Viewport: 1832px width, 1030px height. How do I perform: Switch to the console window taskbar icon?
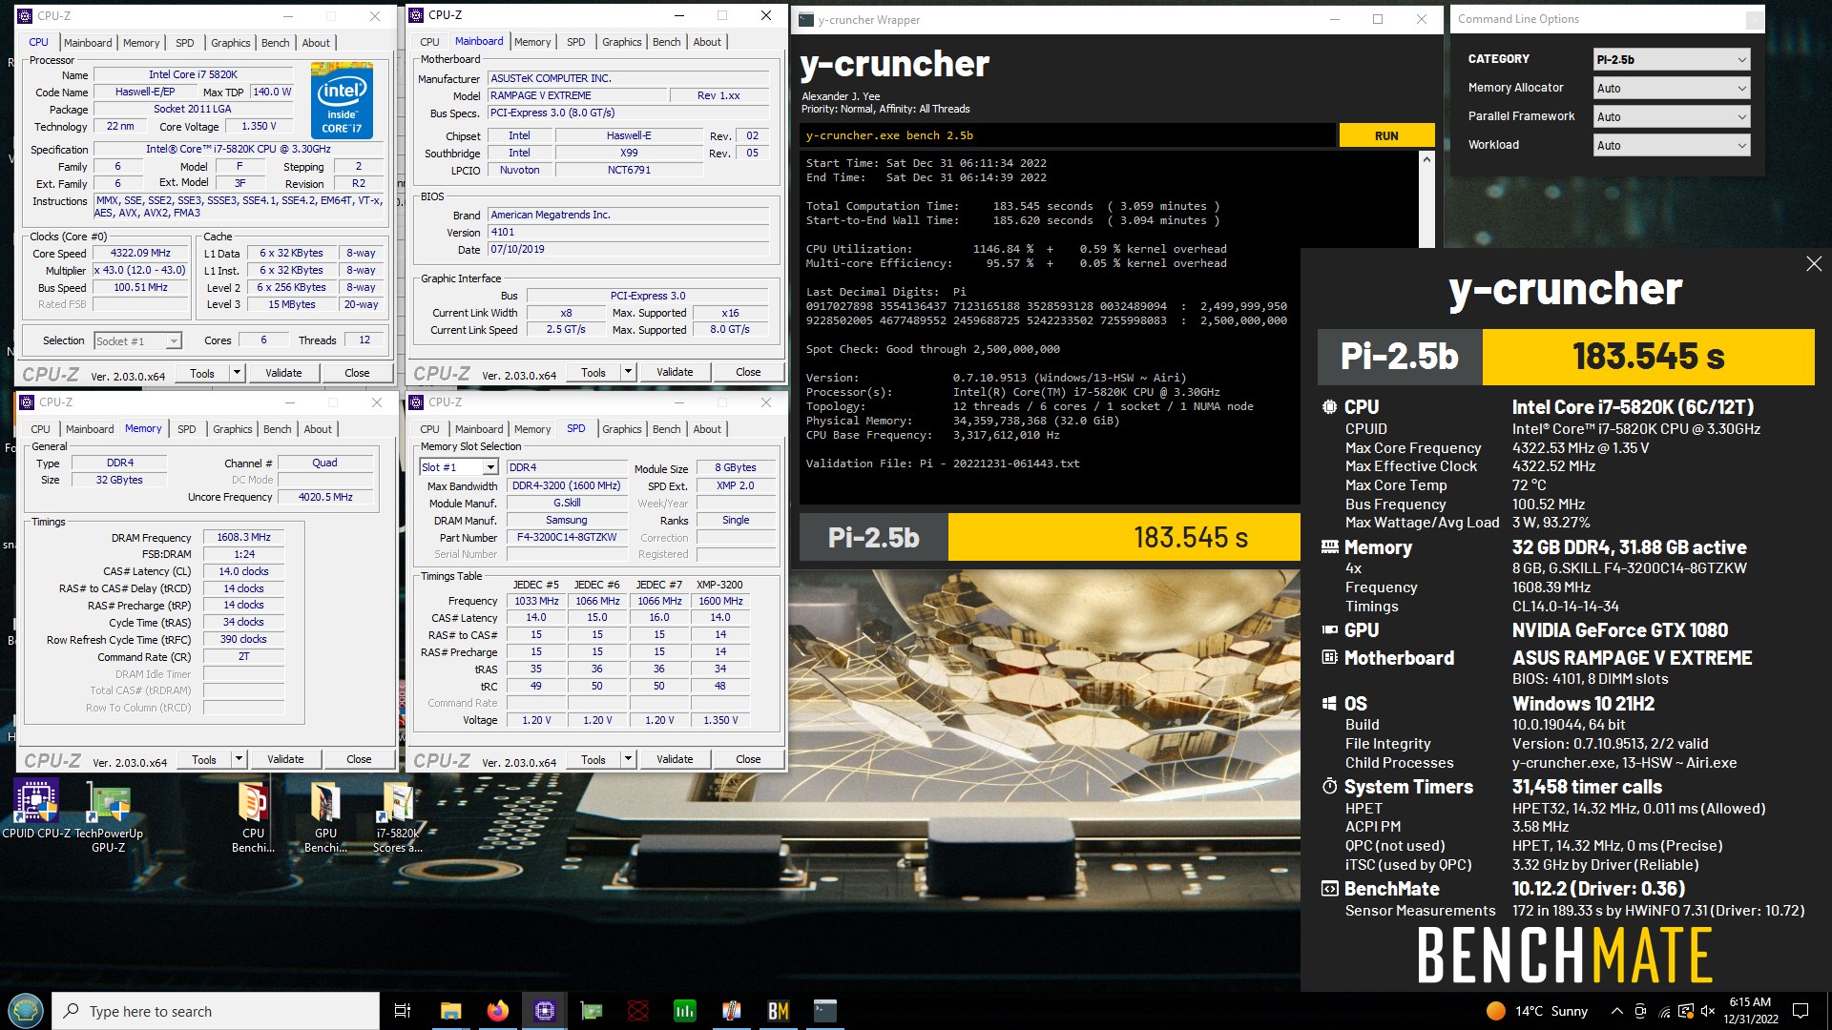tap(824, 1011)
